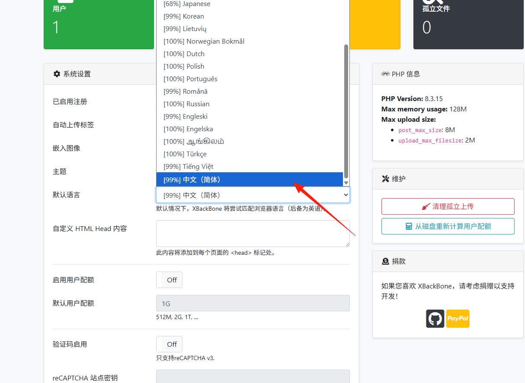
Task: Toggle the 验证码启用 Off switch
Action: click(169, 344)
